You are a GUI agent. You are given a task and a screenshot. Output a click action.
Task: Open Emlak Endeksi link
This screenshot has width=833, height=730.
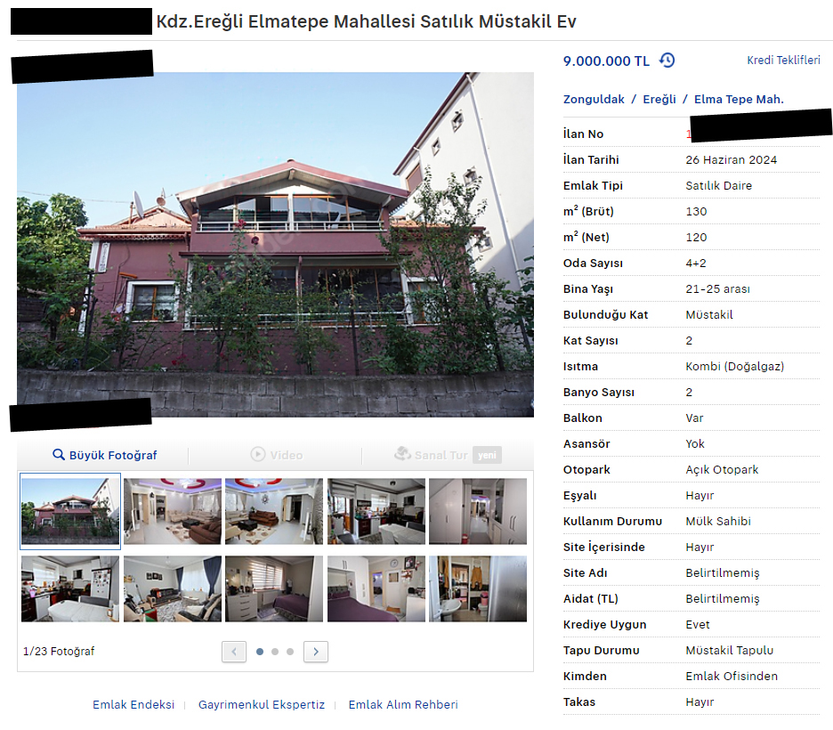point(133,704)
